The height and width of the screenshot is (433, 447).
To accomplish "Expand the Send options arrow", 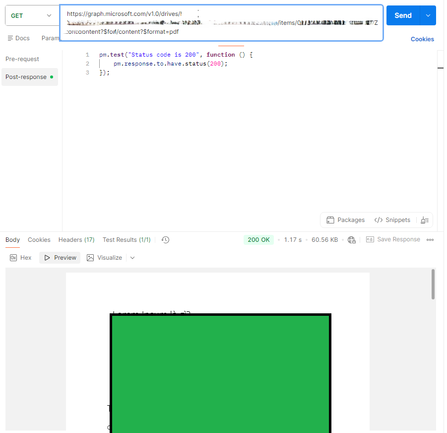I will point(428,15).
